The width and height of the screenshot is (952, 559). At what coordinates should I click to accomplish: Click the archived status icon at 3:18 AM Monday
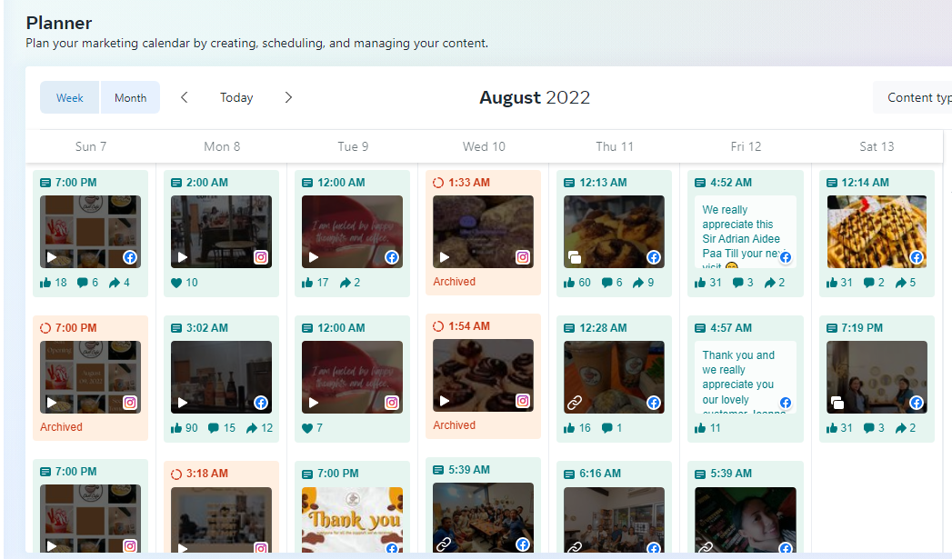(176, 474)
